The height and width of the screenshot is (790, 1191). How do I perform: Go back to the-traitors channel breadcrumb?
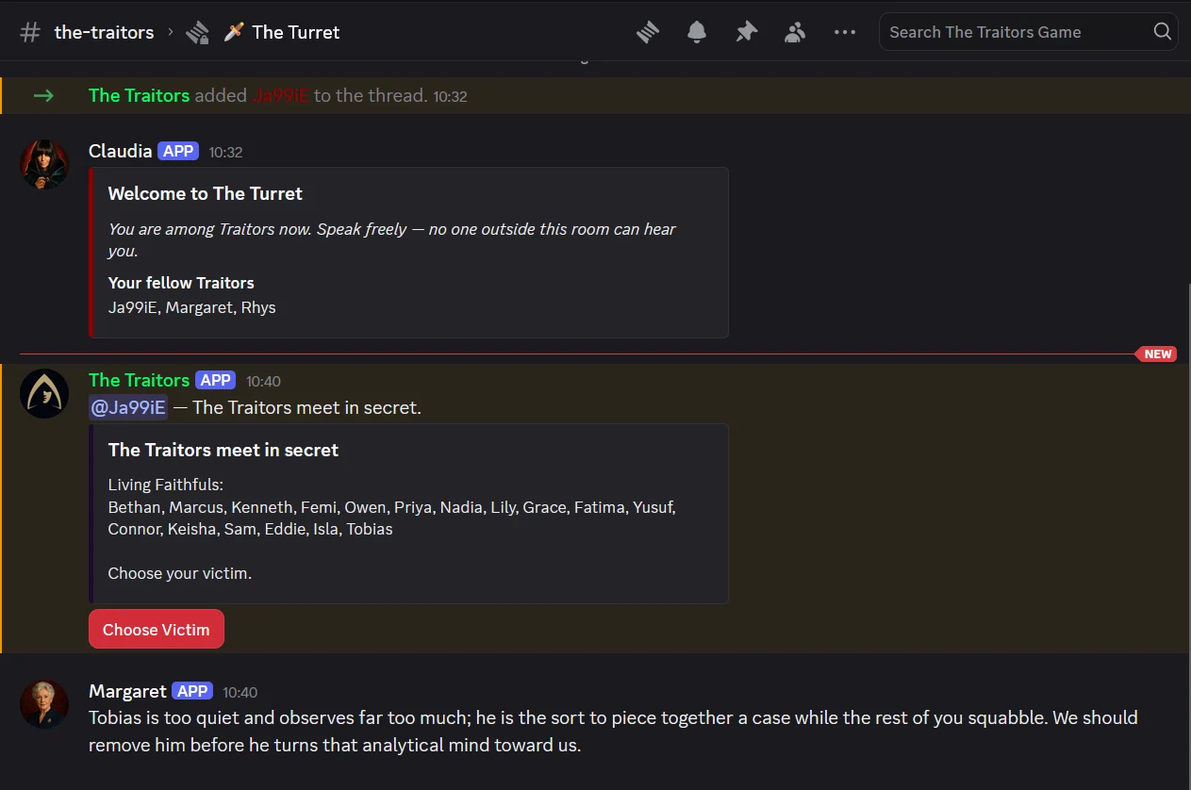104,32
